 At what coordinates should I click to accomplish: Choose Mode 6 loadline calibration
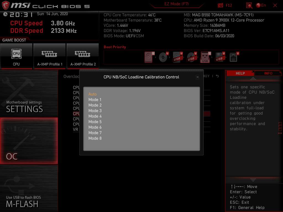pyautogui.click(x=95, y=127)
